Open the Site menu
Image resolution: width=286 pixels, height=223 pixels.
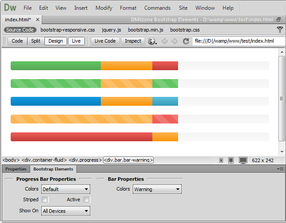point(183,8)
